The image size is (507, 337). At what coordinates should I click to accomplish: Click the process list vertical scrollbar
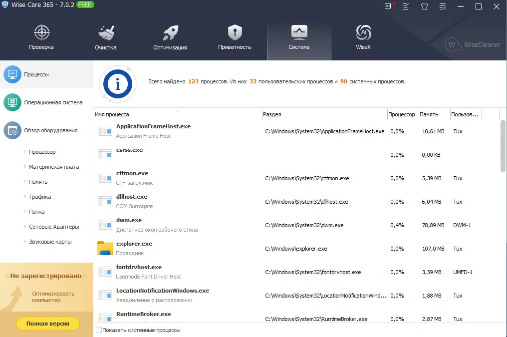503,146
